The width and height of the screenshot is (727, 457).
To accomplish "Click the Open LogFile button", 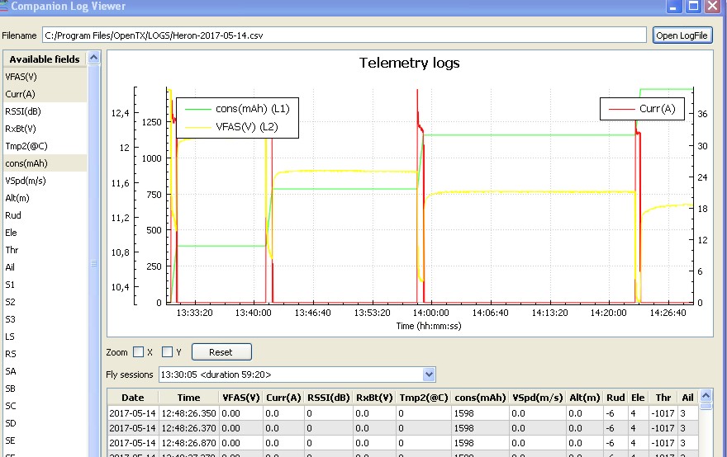I will pyautogui.click(x=682, y=35).
